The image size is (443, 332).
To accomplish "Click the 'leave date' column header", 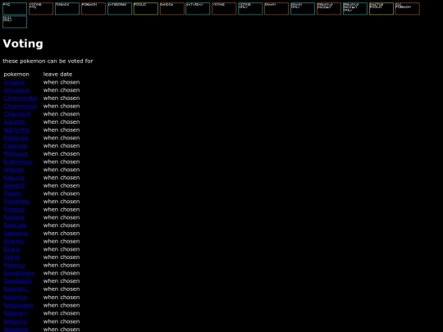I will pyautogui.click(x=57, y=75).
